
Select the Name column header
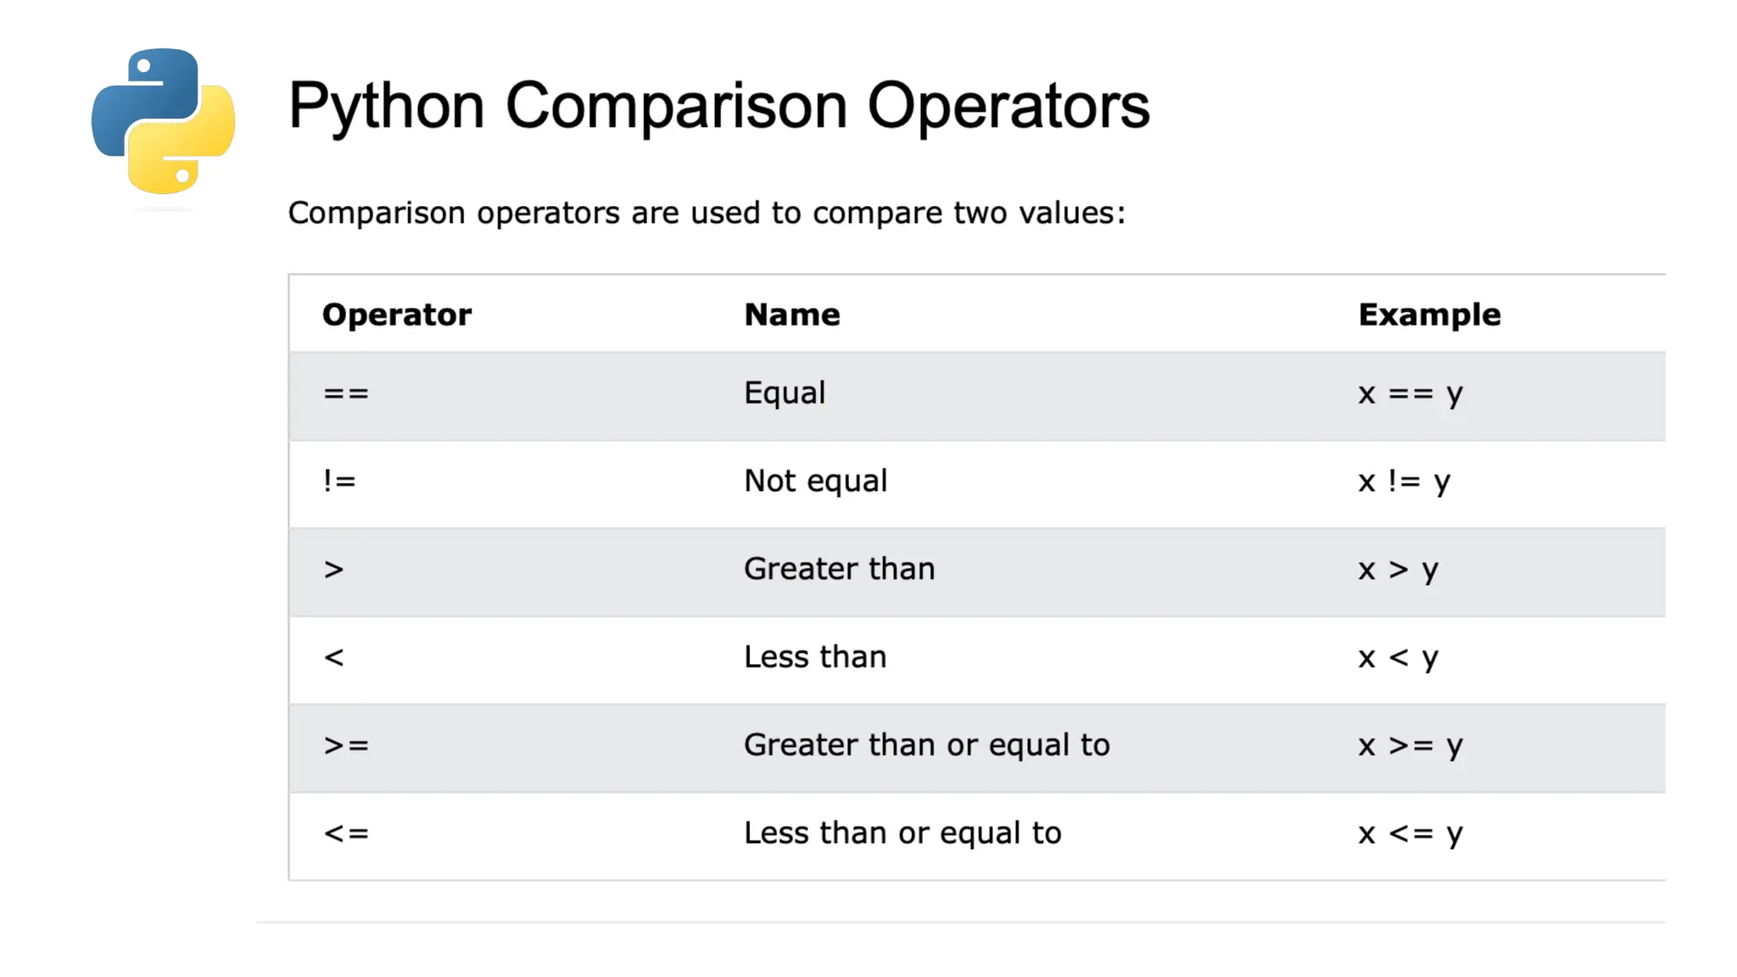click(792, 315)
